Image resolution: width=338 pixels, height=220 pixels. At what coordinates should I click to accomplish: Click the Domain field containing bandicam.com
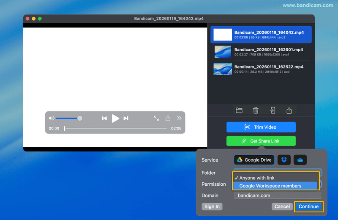[278, 195]
